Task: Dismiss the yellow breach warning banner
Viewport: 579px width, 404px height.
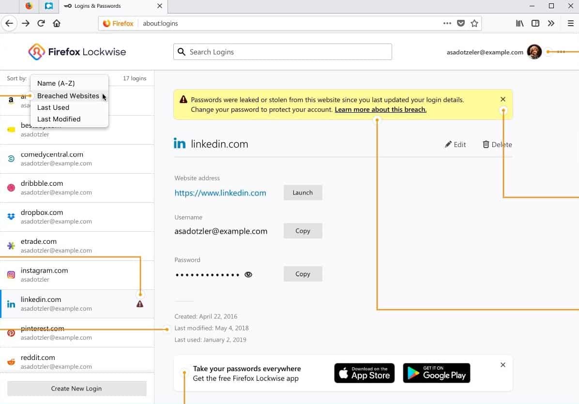Action: pyautogui.click(x=503, y=99)
